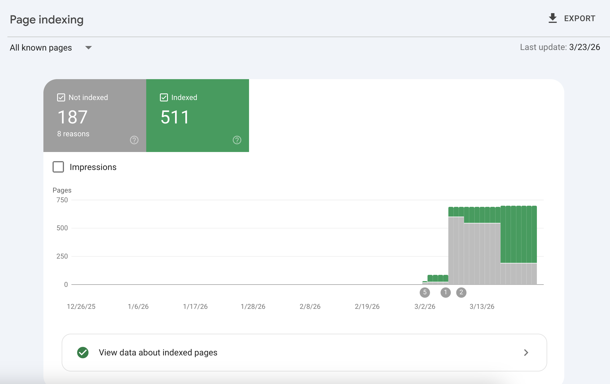Click the dropdown arrow next to All known pages
This screenshot has height=384, width=610.
pos(88,48)
